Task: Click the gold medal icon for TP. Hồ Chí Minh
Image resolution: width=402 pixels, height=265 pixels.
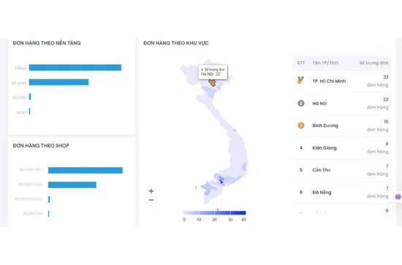Action: (300, 80)
